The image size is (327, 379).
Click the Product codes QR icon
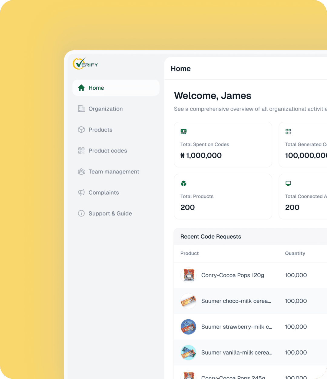click(81, 150)
